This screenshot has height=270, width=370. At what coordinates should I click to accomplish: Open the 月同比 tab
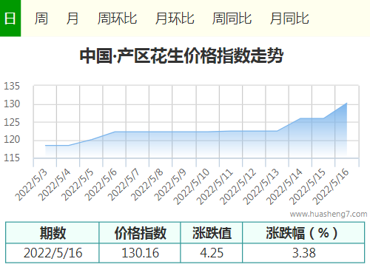289,18
